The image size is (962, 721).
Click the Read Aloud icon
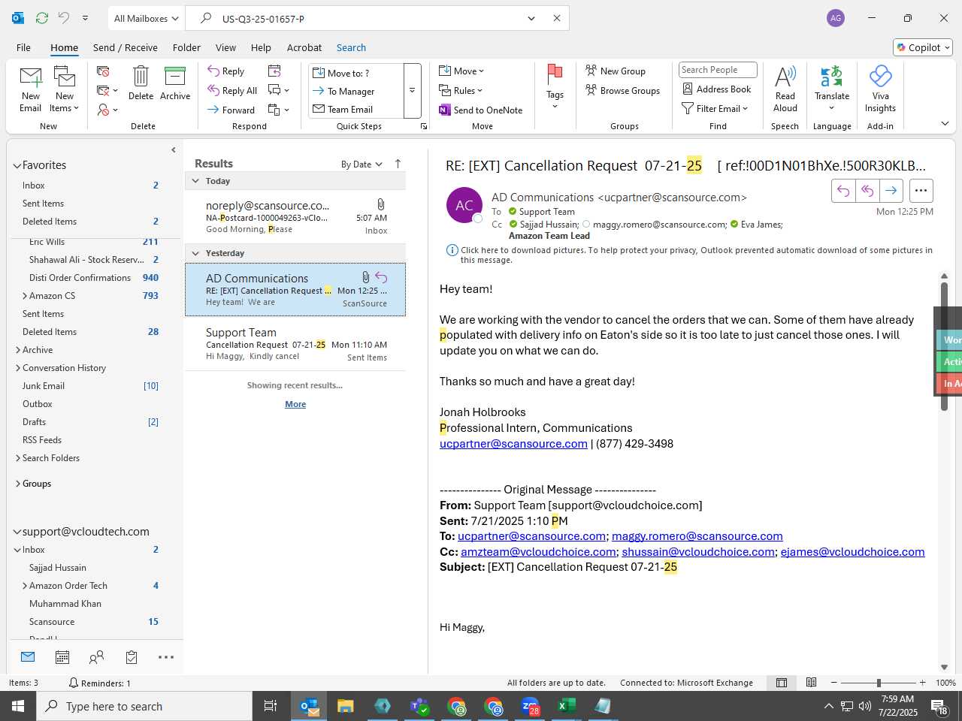pos(785,77)
